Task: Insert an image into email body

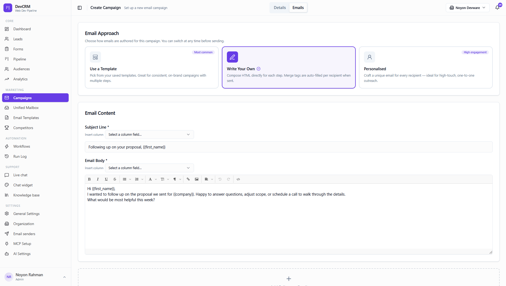Action: 197,179
